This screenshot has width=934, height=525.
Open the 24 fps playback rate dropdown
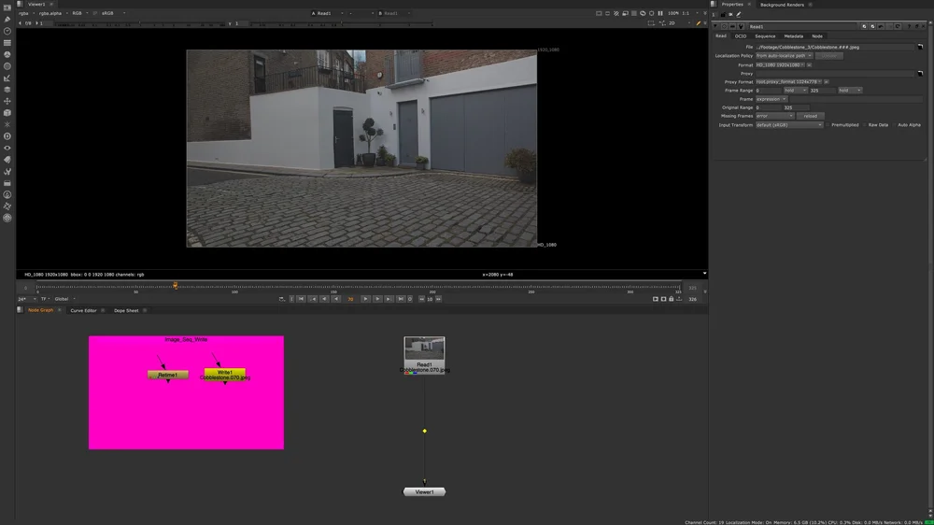click(x=25, y=299)
